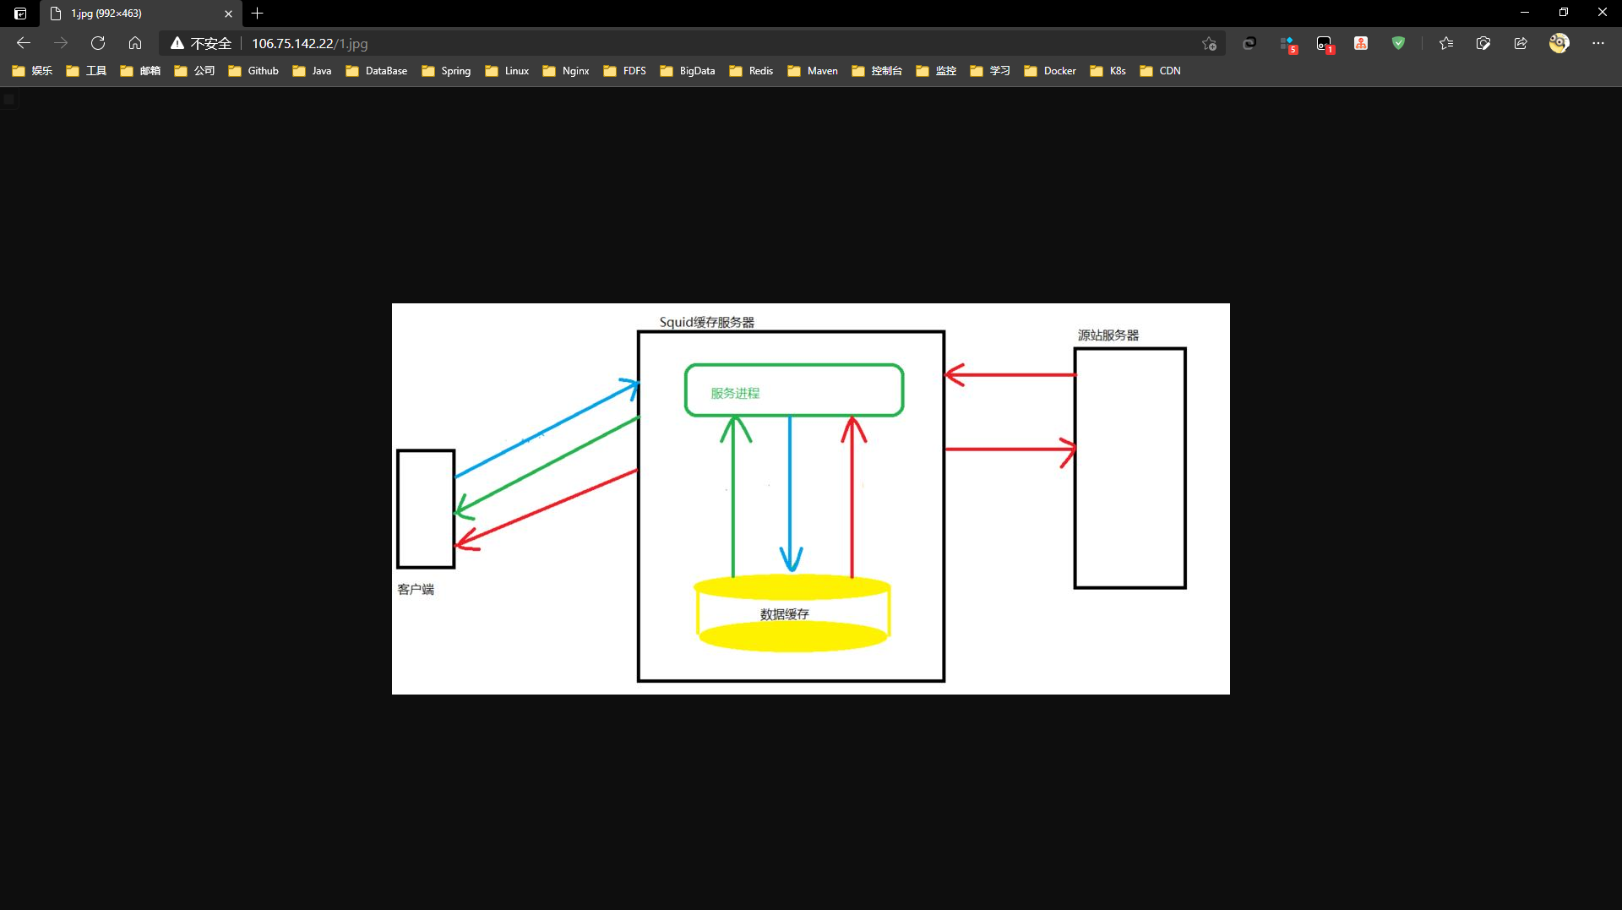1622x910 pixels.
Task: Open the Java bookmarks folder
Action: point(312,71)
